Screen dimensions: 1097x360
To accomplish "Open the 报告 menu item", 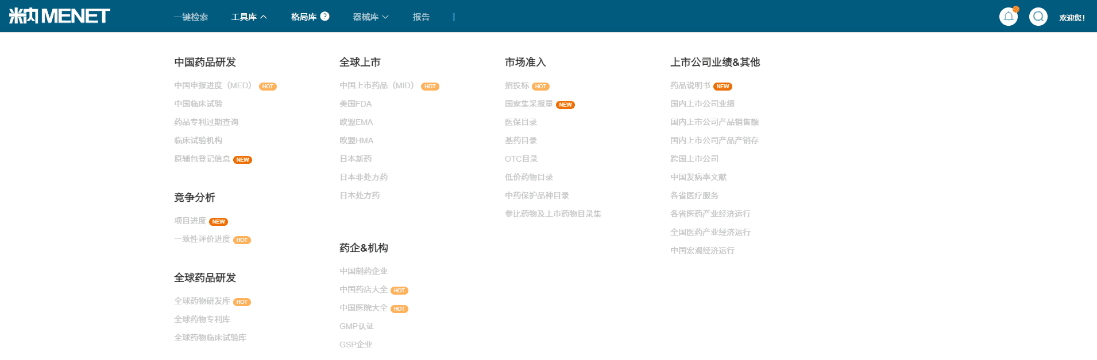I will click(x=421, y=17).
